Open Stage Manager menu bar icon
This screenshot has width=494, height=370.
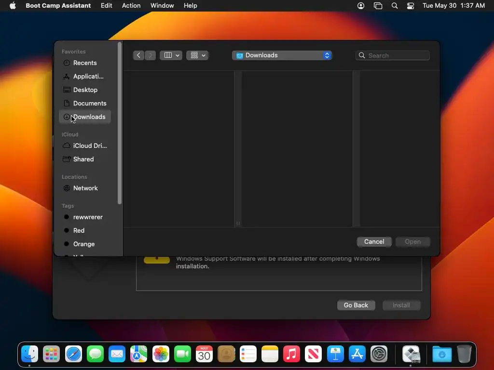click(378, 6)
